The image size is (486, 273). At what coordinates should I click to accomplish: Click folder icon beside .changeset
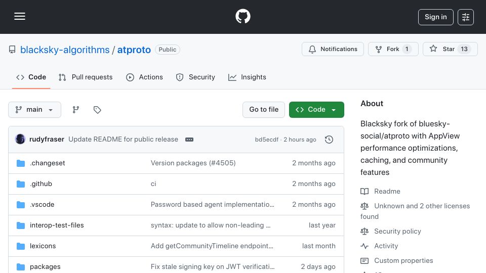tap(21, 163)
